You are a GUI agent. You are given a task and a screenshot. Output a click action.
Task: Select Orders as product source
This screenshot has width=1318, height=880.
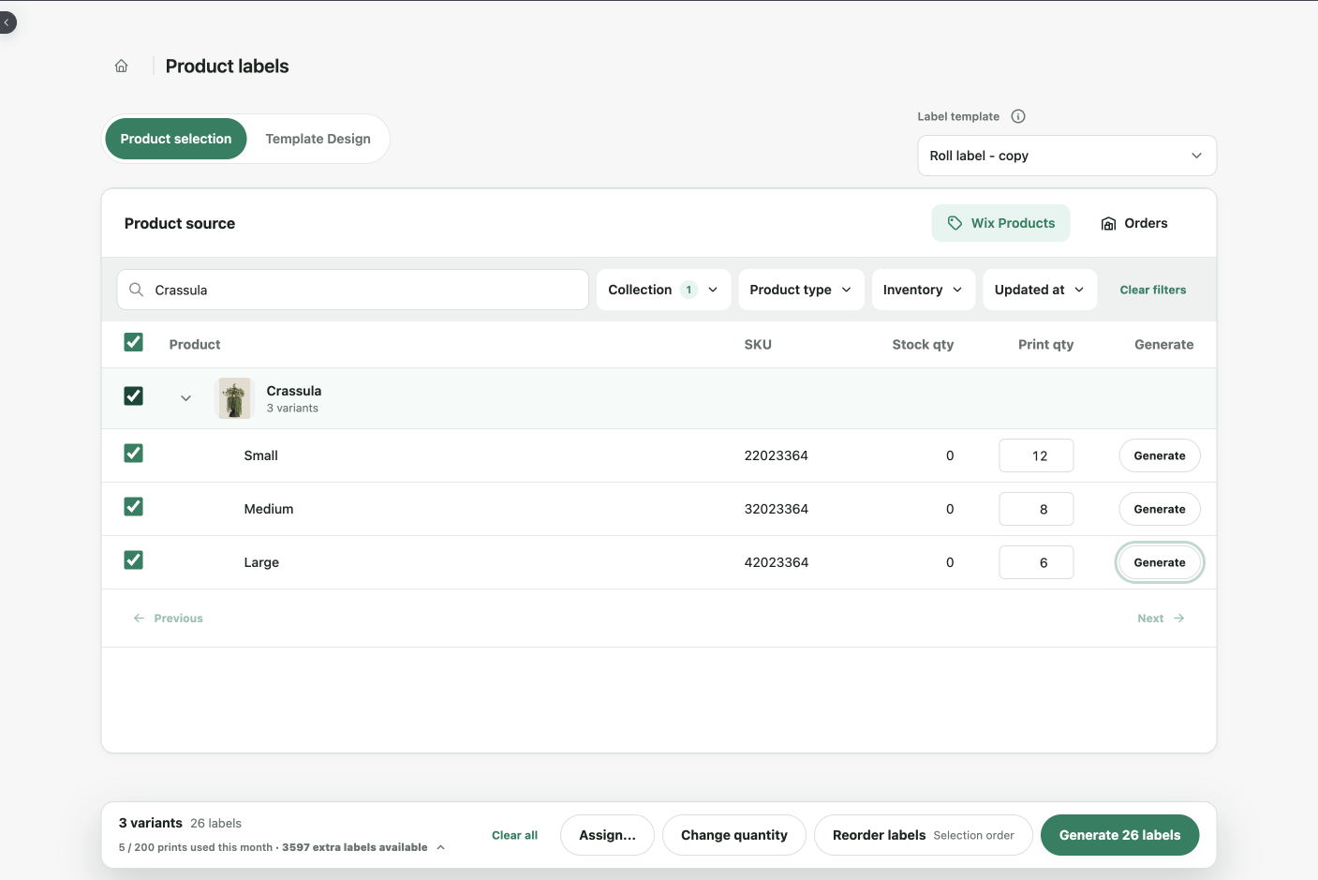pos(1133,223)
